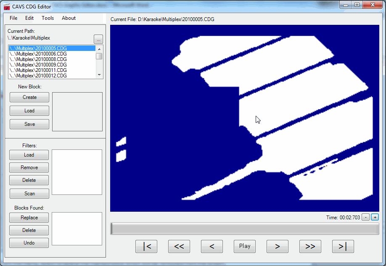386x266 pixels.
Task: Click the Play button
Action: 244,246
